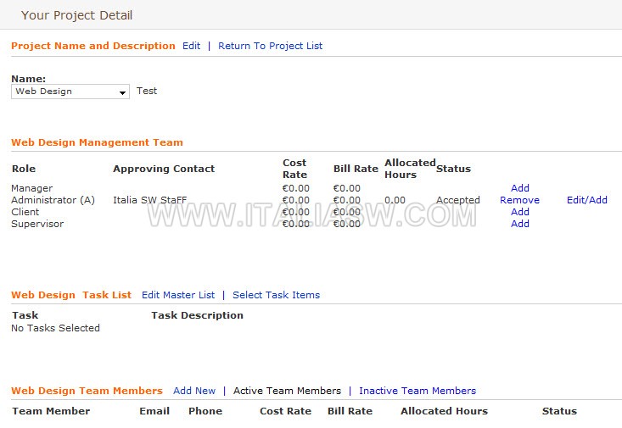Remove the Administrator Italia SW Staff

(x=519, y=200)
